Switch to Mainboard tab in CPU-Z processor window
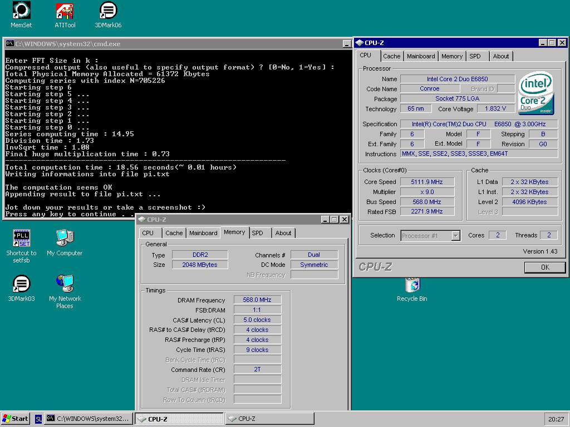 421,56
